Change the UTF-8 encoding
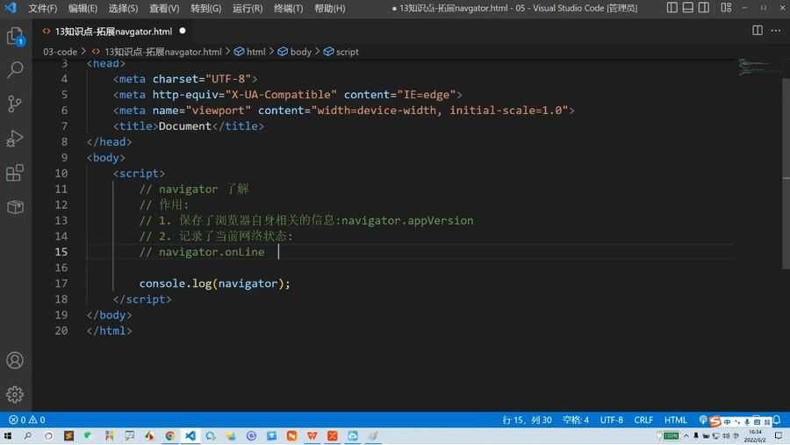Image resolution: width=790 pixels, height=445 pixels. tap(611, 420)
